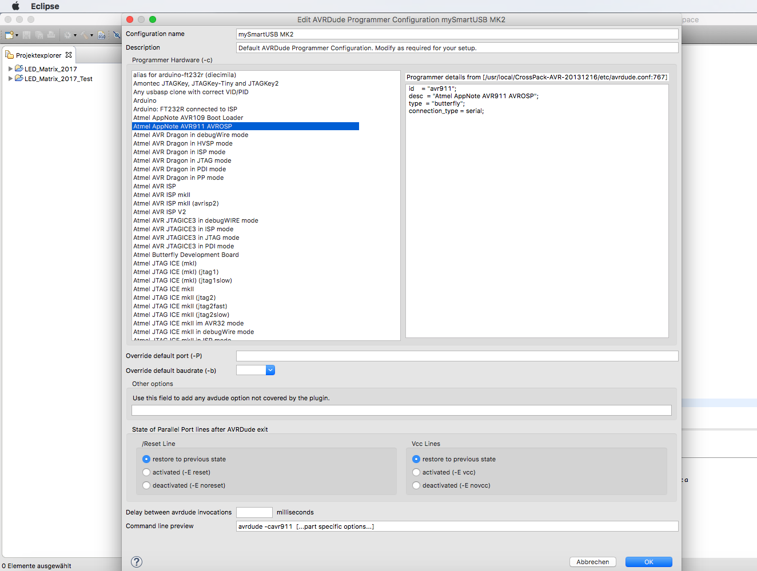
Task: Click the build configuration icon in Eclipse toolbar
Action: pyautogui.click(x=67, y=35)
